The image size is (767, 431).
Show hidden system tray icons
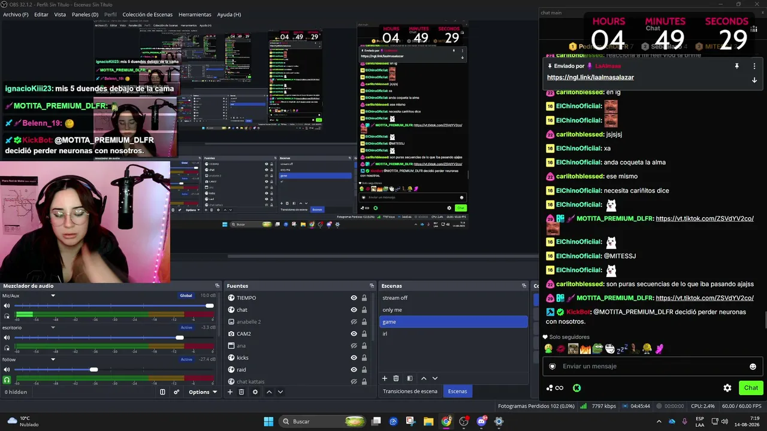659,421
